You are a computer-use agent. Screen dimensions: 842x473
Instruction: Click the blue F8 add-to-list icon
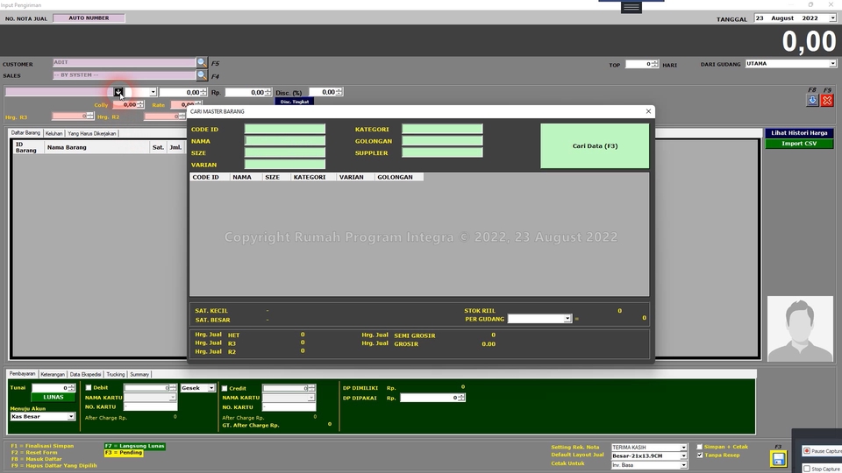pyautogui.click(x=812, y=100)
